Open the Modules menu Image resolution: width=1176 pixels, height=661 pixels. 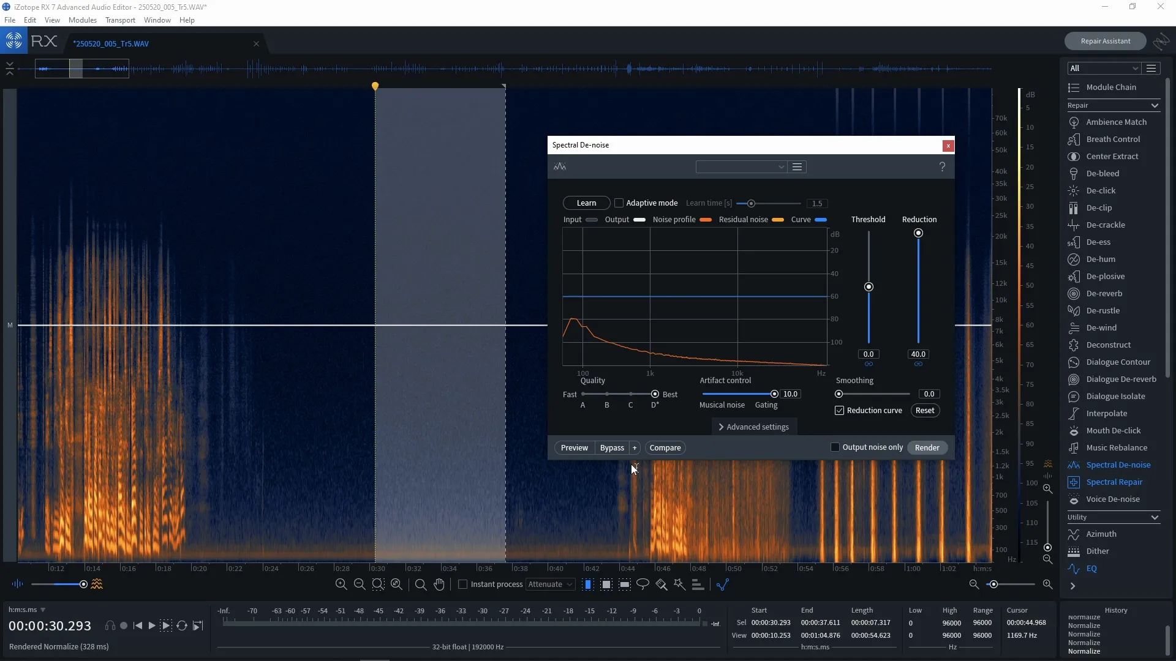pyautogui.click(x=83, y=20)
